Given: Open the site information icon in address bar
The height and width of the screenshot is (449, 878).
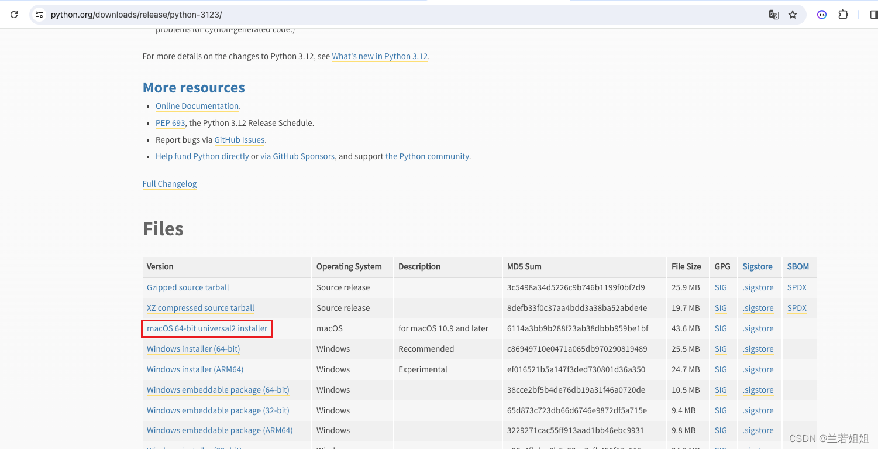Looking at the screenshot, I should coord(39,15).
